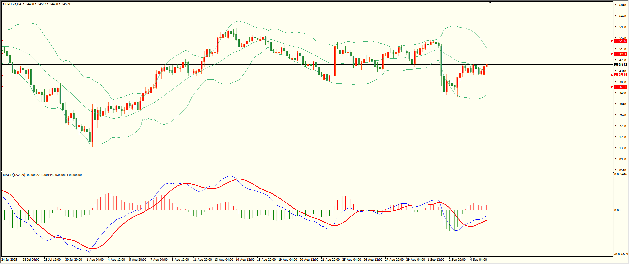Click the 1.33040 value on price axis
629x264 pixels.
[621, 104]
